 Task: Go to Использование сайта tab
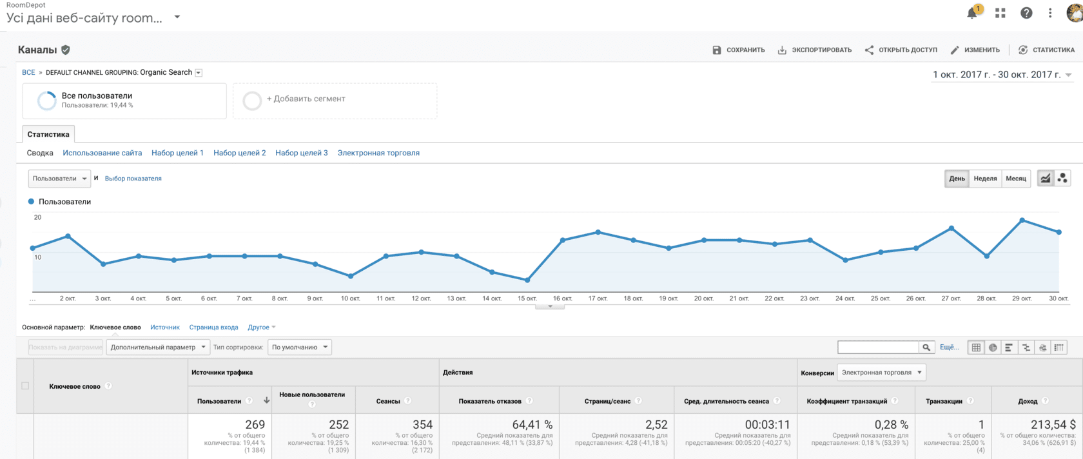click(102, 153)
